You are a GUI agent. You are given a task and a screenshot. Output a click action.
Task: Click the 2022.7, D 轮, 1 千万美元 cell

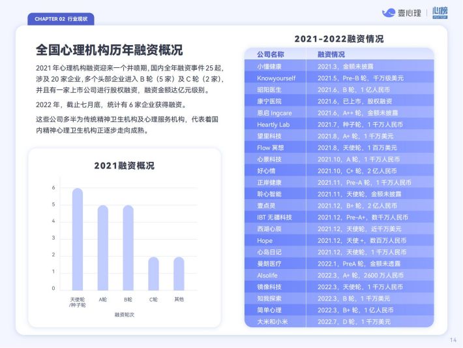point(354,321)
